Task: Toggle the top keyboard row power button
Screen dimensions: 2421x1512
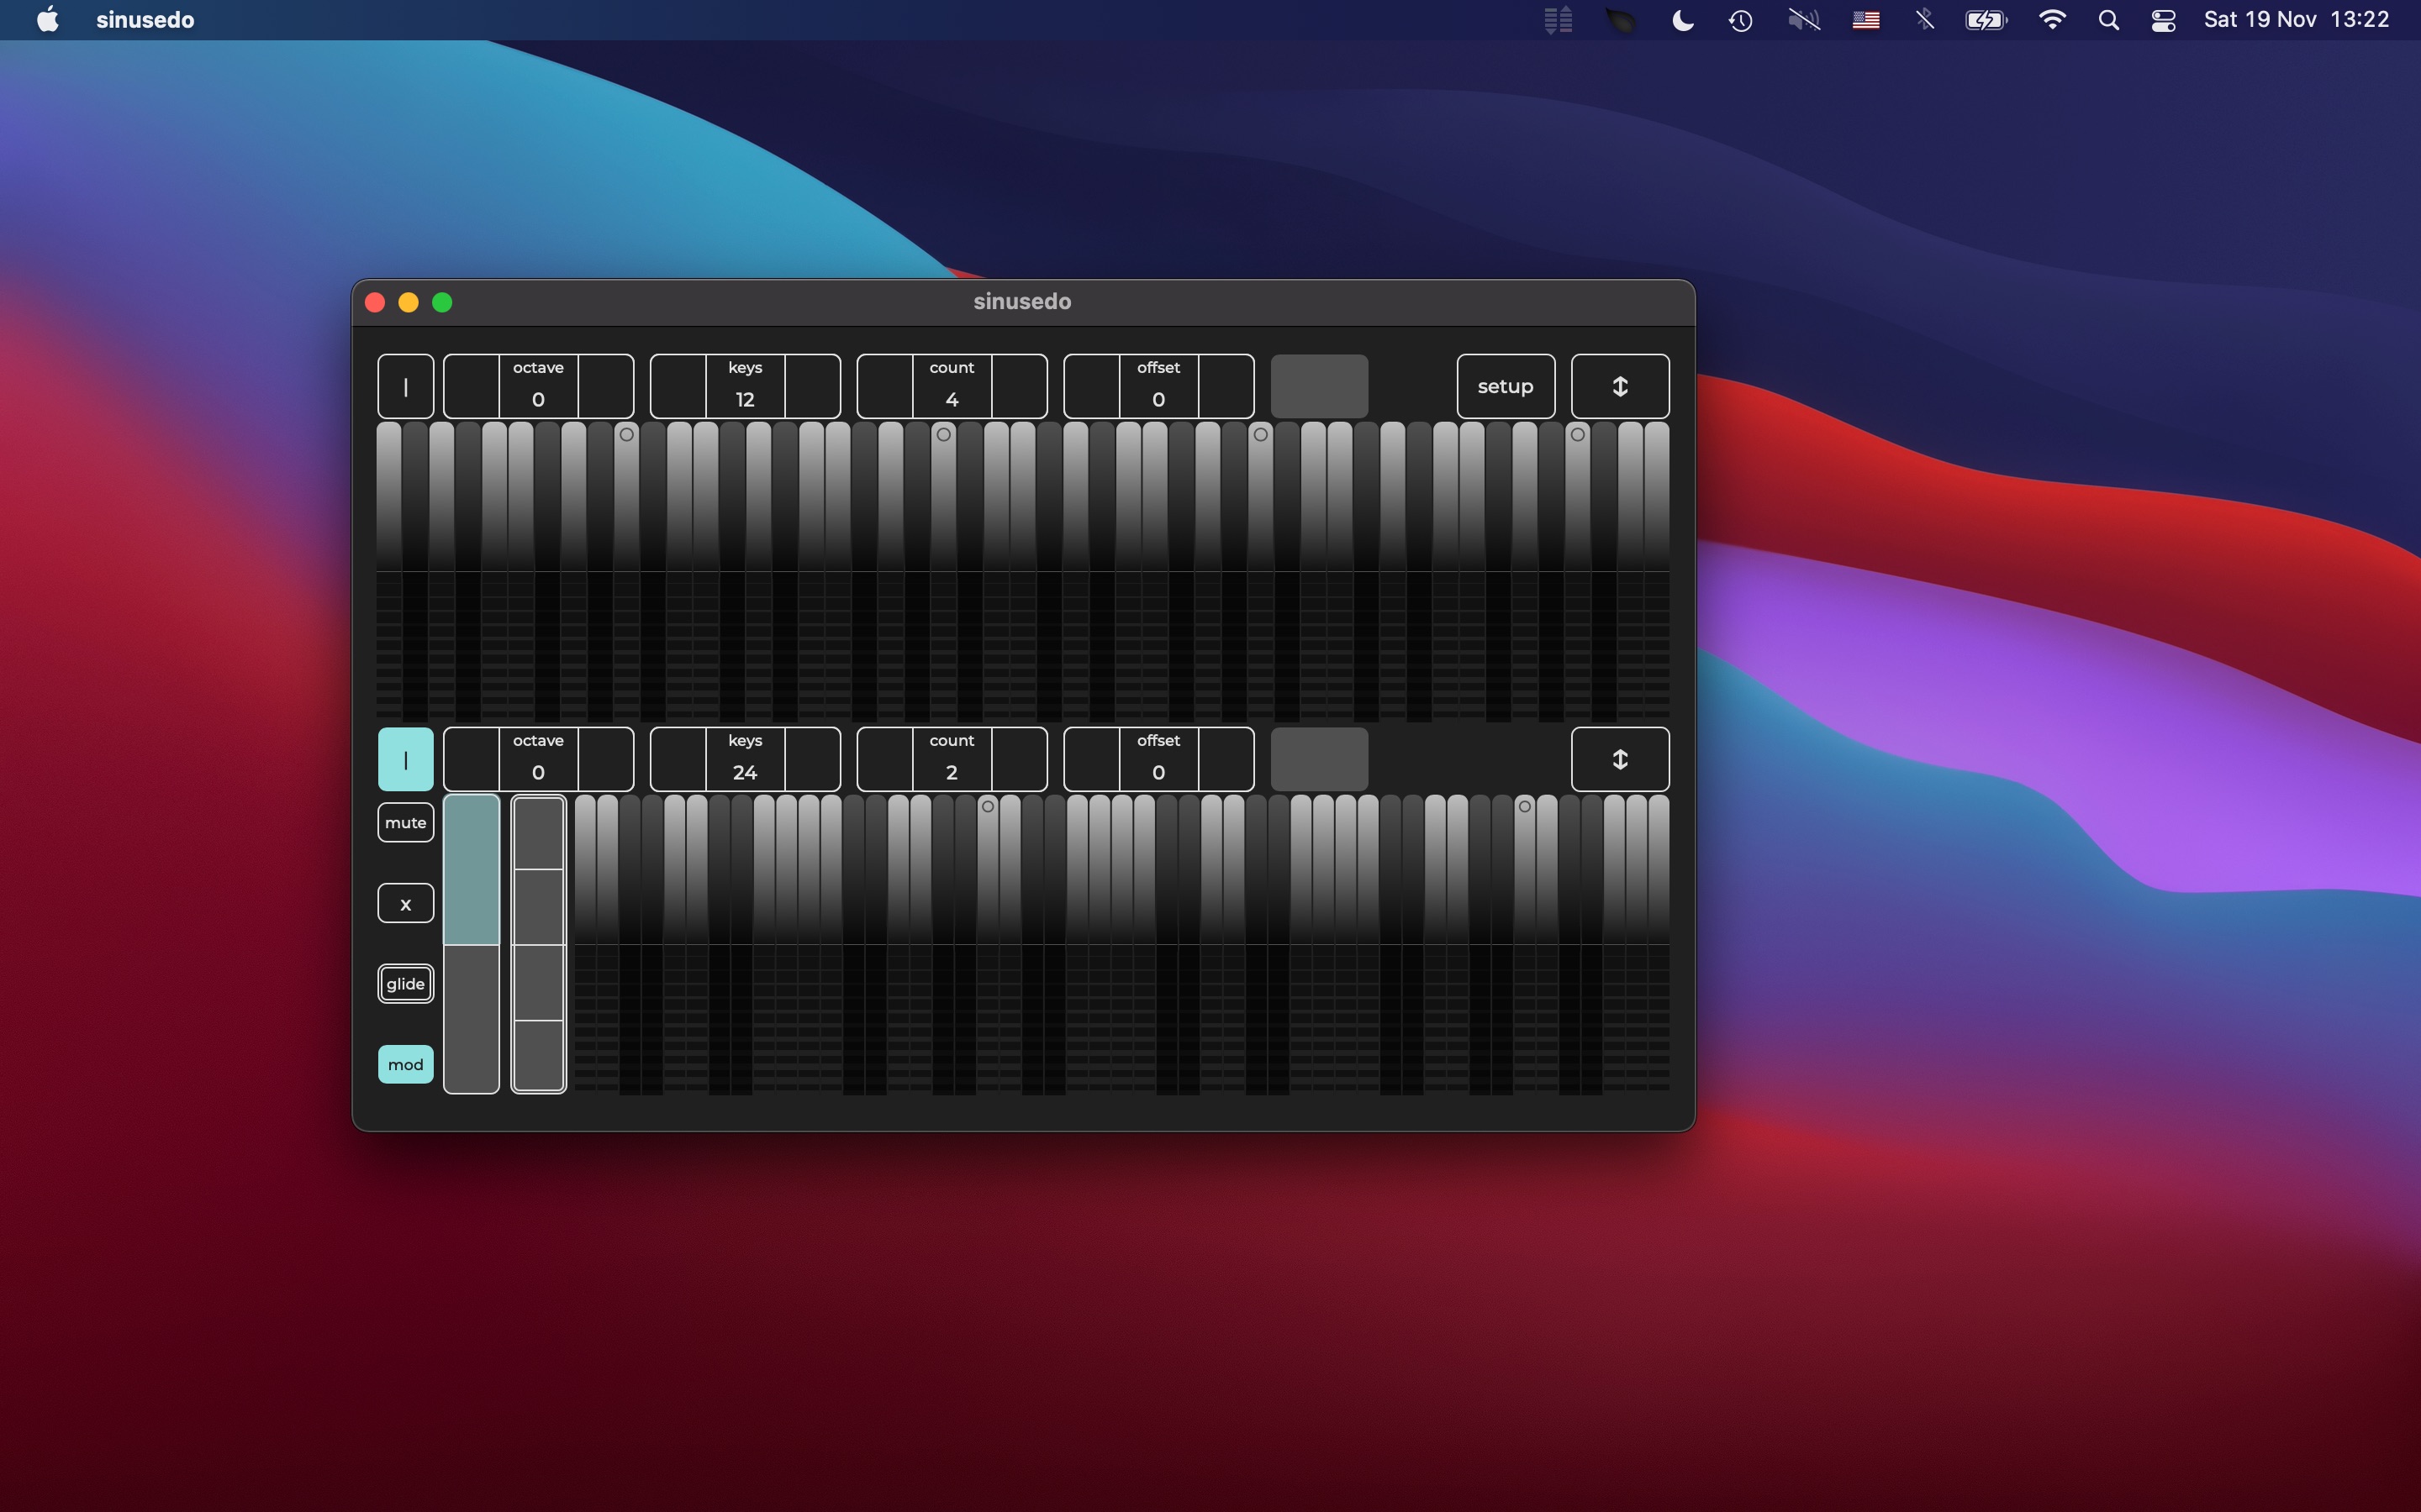Action: [x=405, y=386]
